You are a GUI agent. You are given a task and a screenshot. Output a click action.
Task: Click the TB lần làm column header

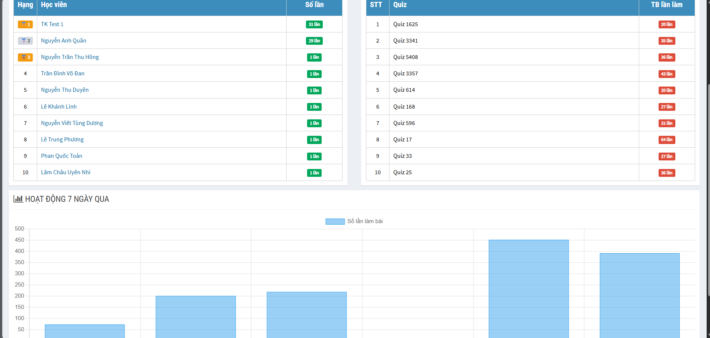[x=666, y=5]
